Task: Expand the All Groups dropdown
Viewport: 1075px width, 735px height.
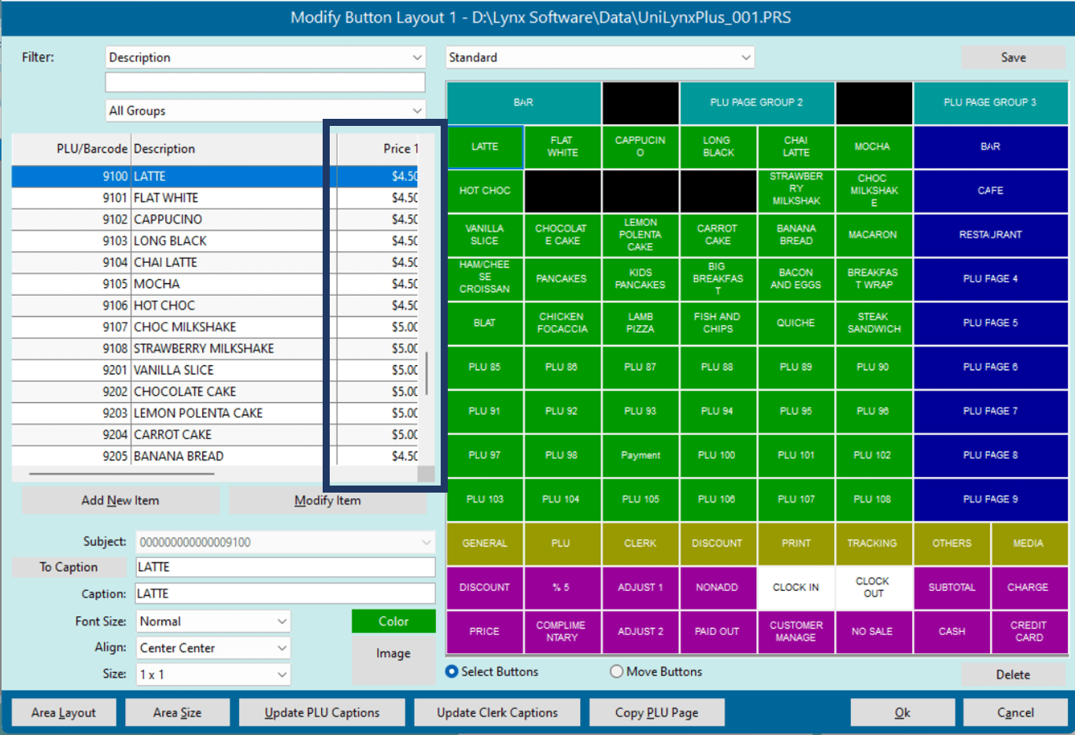Action: pos(264,111)
